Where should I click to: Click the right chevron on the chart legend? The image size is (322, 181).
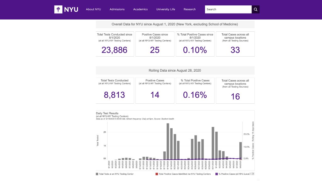point(253,173)
